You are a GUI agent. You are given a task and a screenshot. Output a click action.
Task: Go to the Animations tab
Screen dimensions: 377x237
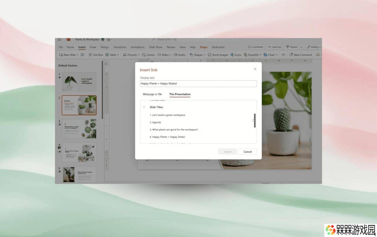click(138, 47)
